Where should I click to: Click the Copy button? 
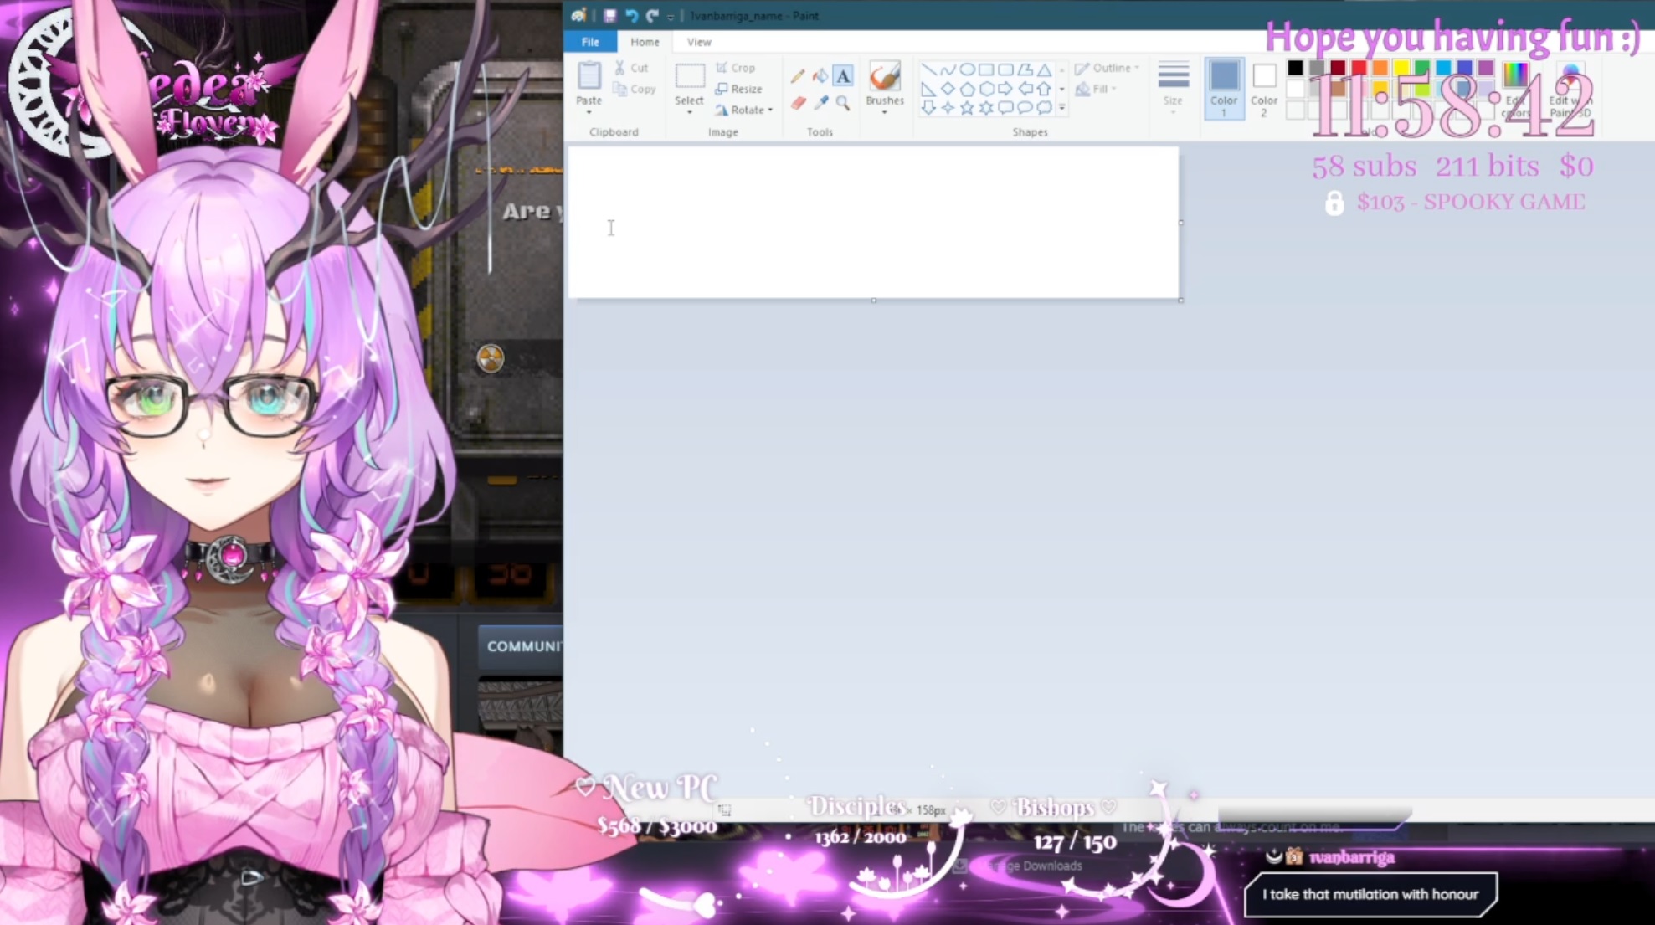634,89
